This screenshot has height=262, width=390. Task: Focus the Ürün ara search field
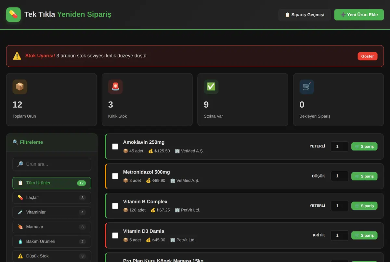pyautogui.click(x=52, y=164)
